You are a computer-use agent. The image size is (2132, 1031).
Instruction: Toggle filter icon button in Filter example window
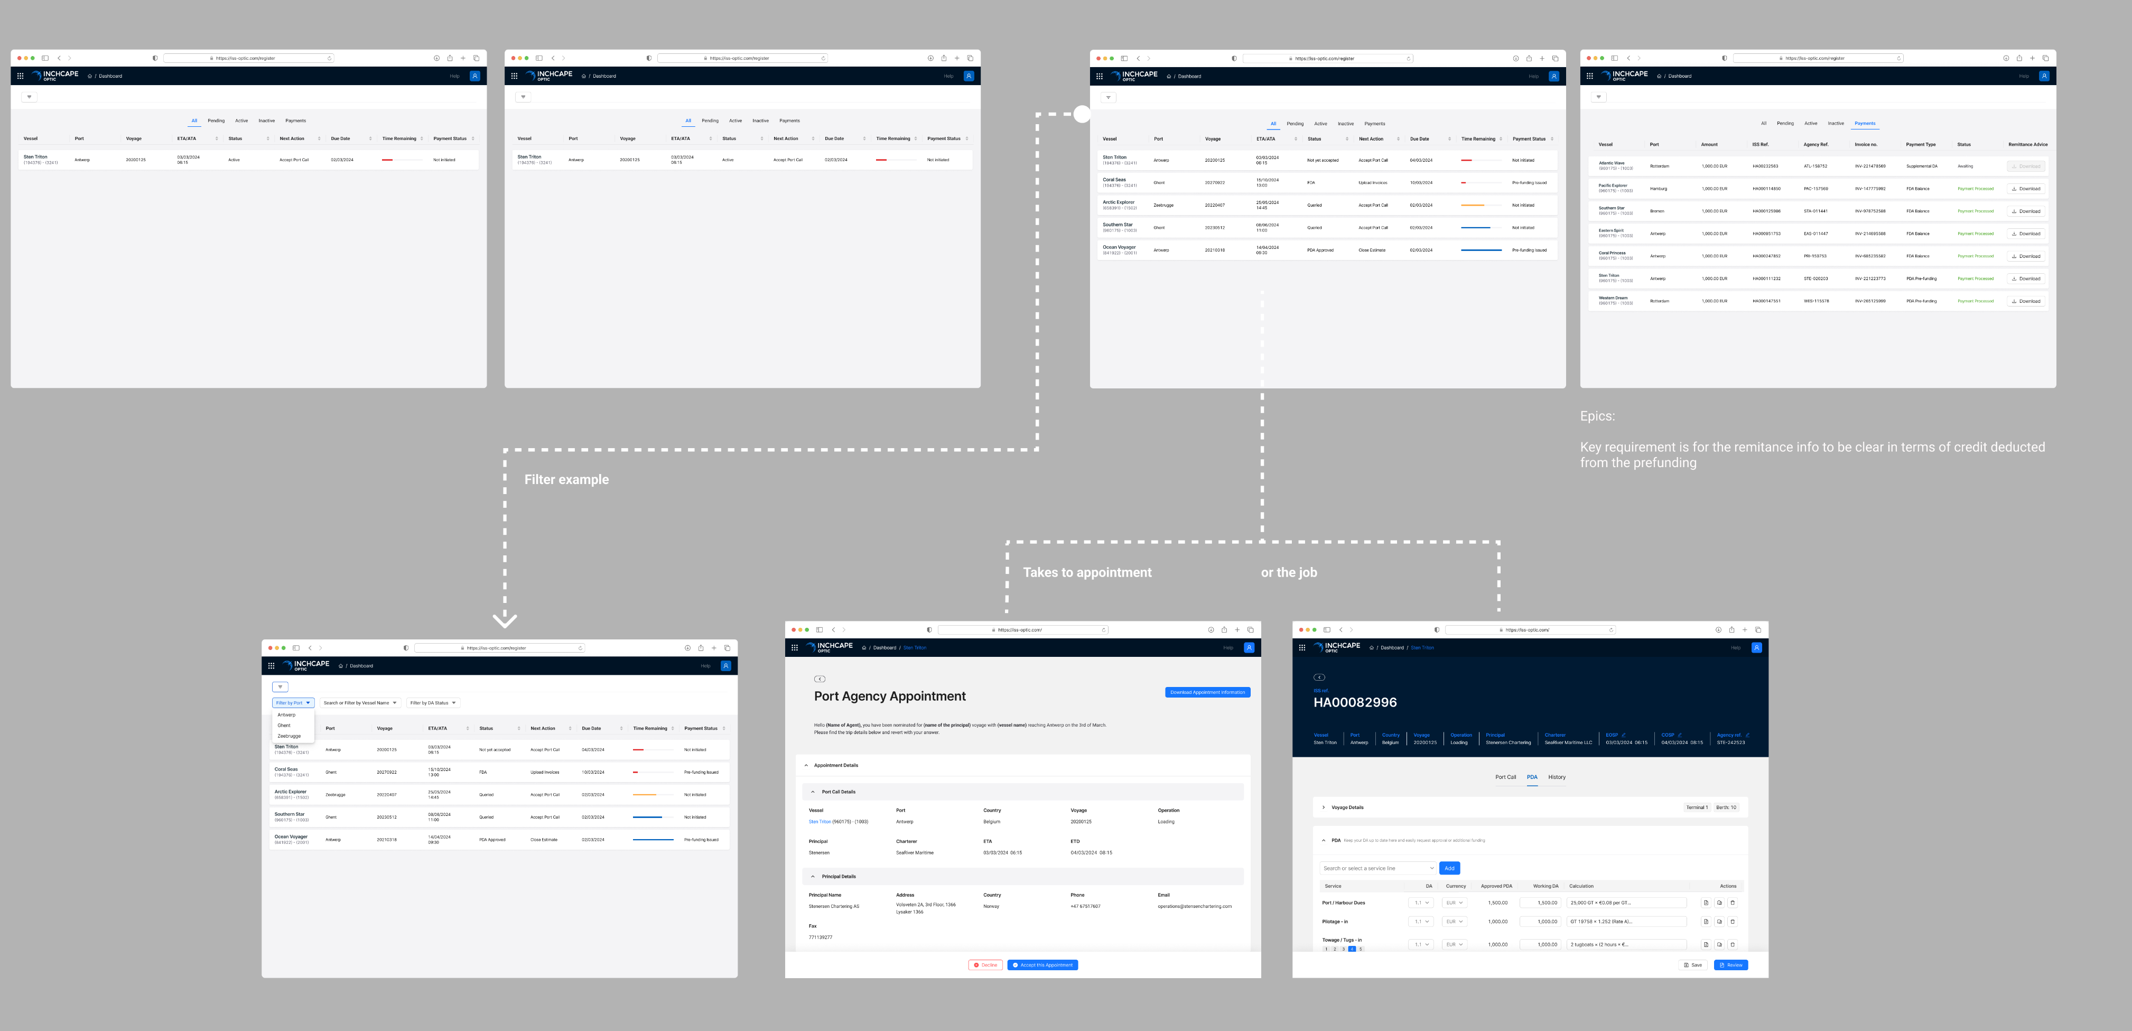point(281,687)
